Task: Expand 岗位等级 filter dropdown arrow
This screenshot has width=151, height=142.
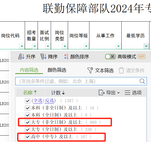Action: coord(86,46)
